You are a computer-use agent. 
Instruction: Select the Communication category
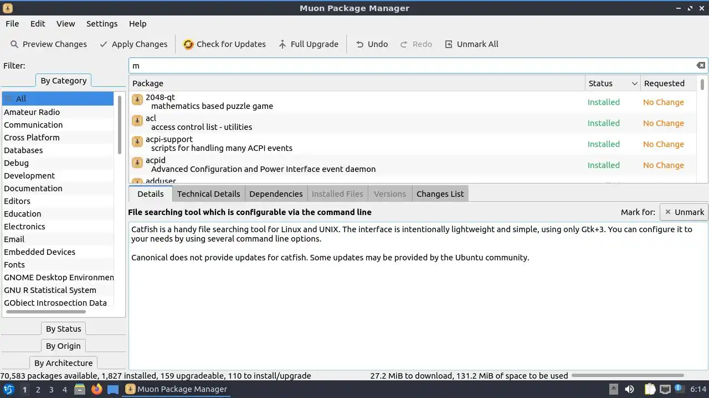[58, 125]
